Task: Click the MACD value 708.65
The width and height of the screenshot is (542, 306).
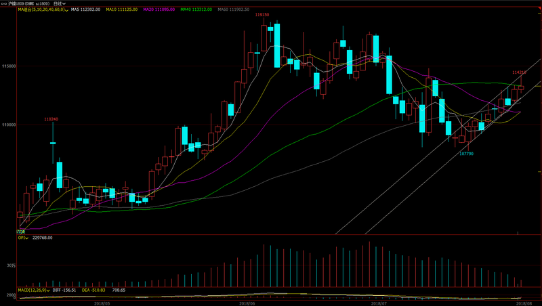Action: tap(119, 290)
